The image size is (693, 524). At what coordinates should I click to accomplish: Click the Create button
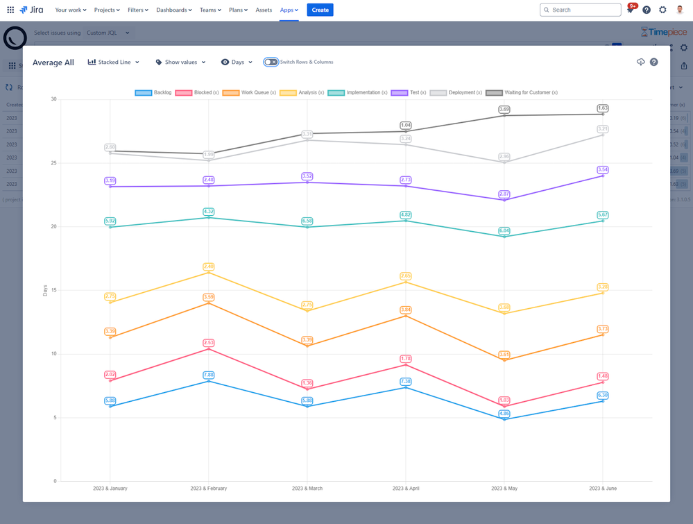[320, 10]
